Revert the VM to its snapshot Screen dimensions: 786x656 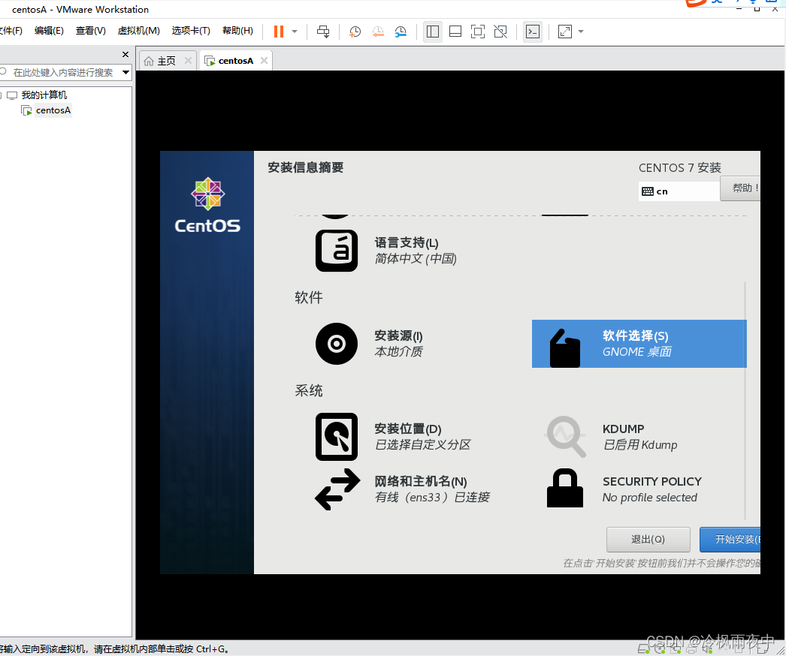pos(378,32)
